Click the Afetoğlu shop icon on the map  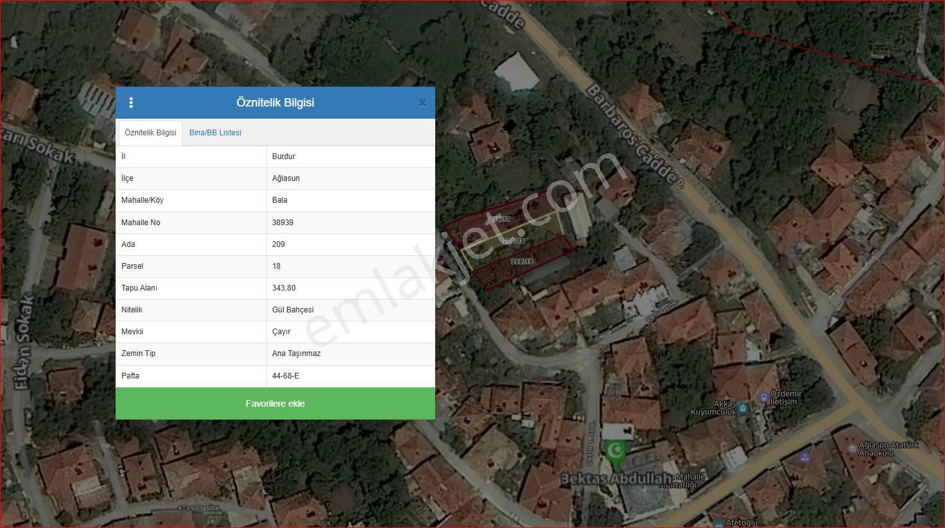click(718, 523)
